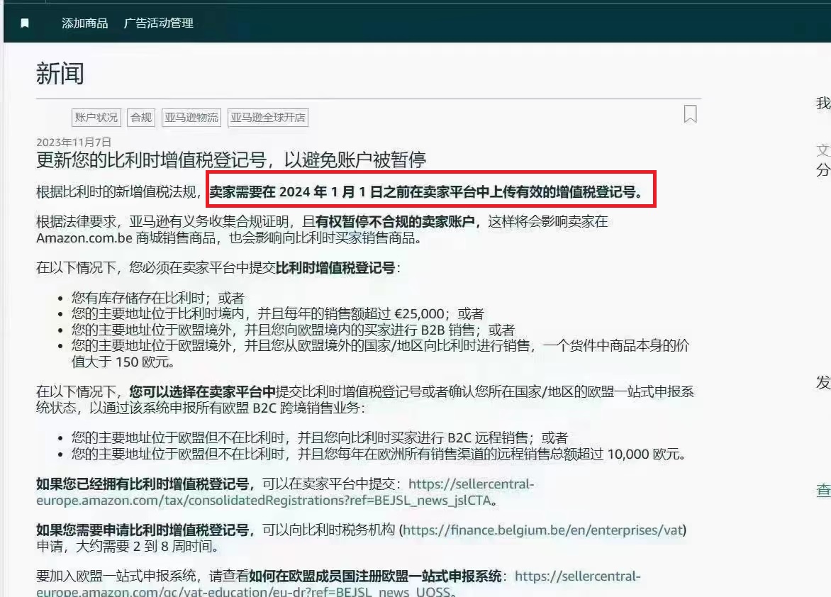Click the bold text 有权暂停不合规的卖家账户
This screenshot has width=831, height=597.
pyautogui.click(x=395, y=222)
